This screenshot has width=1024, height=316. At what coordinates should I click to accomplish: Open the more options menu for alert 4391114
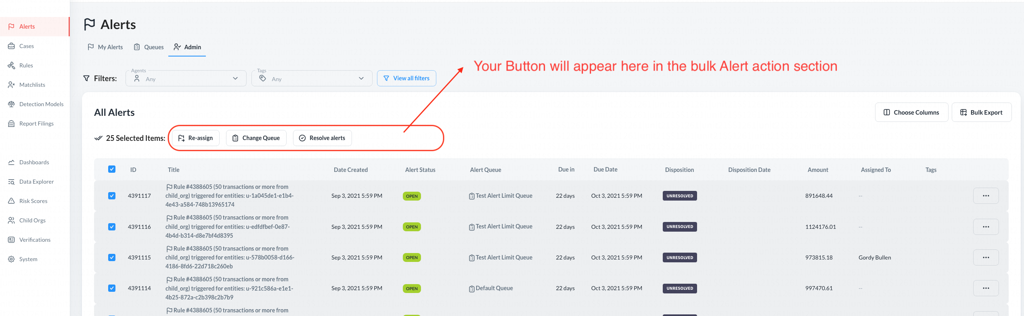[986, 288]
